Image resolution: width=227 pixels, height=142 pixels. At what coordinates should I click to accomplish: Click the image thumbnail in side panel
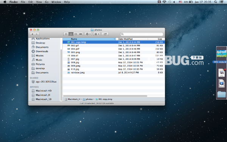(221, 53)
